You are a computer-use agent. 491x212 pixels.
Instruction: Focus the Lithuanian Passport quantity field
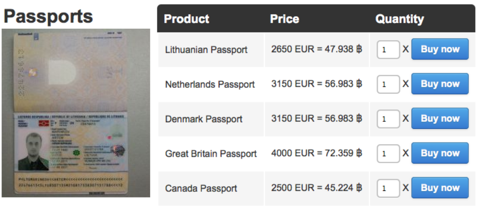click(x=388, y=49)
